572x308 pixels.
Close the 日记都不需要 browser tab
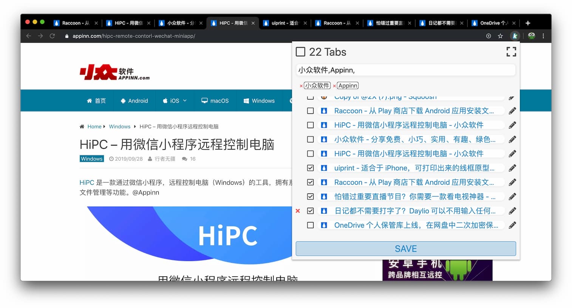pos(462,23)
